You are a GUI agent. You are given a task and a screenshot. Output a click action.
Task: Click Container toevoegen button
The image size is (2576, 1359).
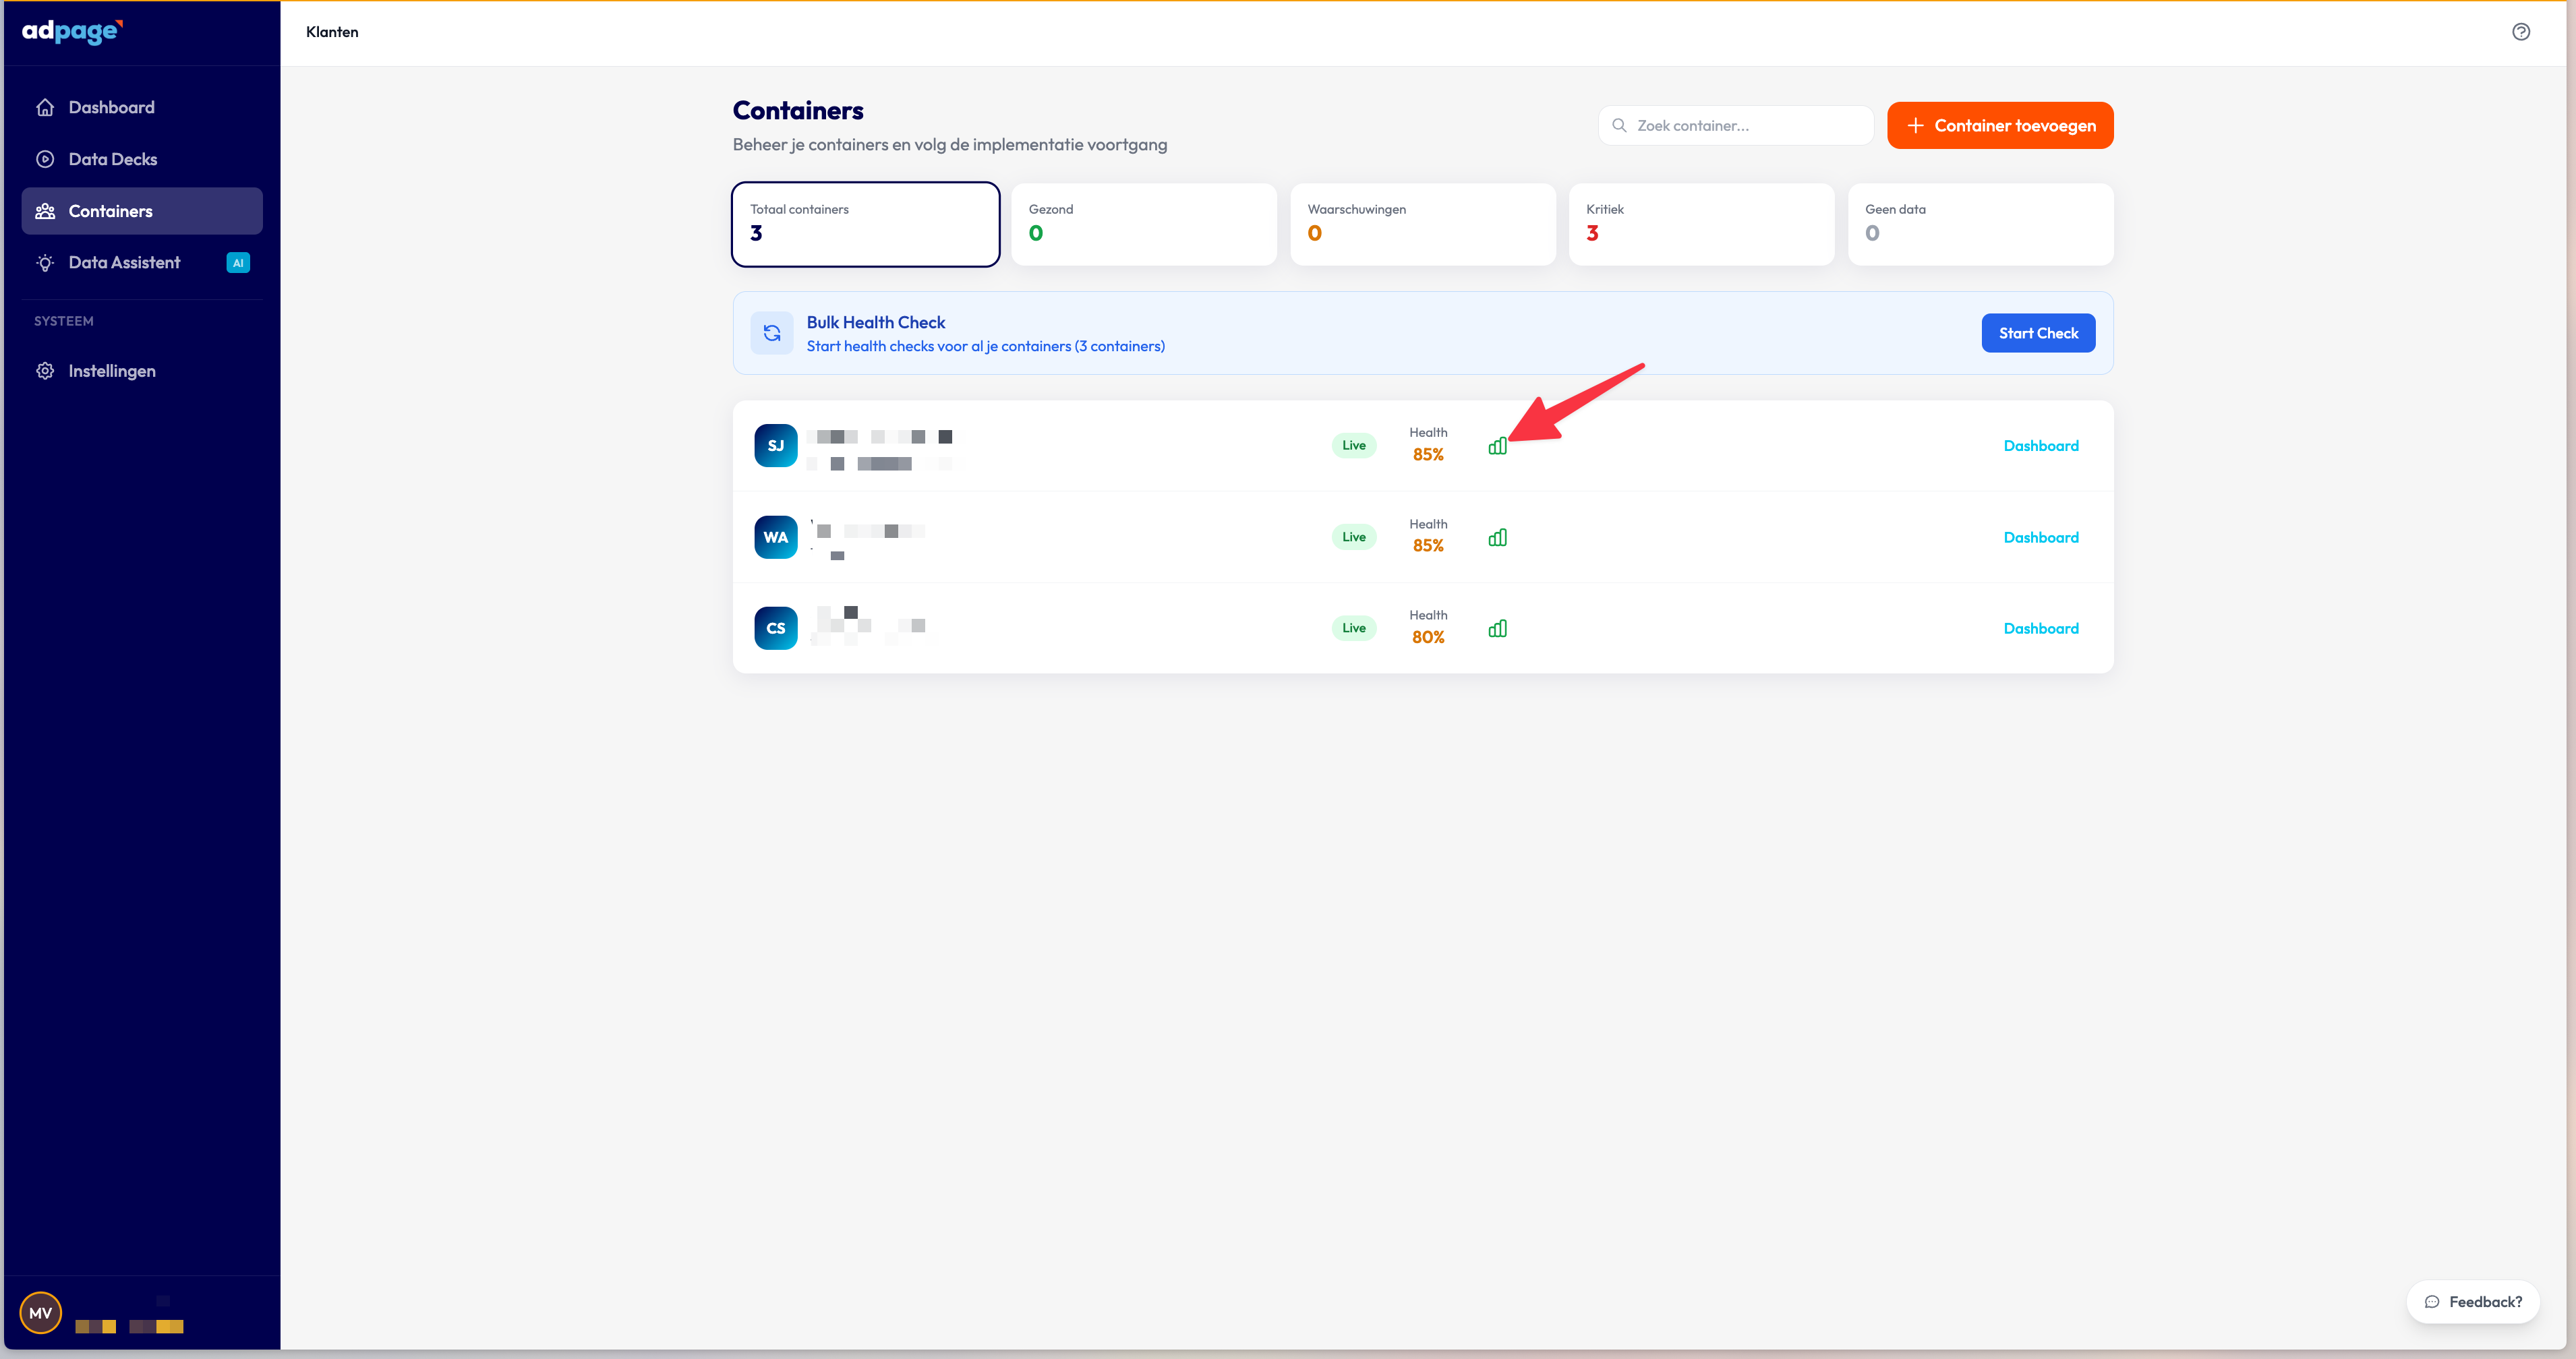pos(1999,126)
